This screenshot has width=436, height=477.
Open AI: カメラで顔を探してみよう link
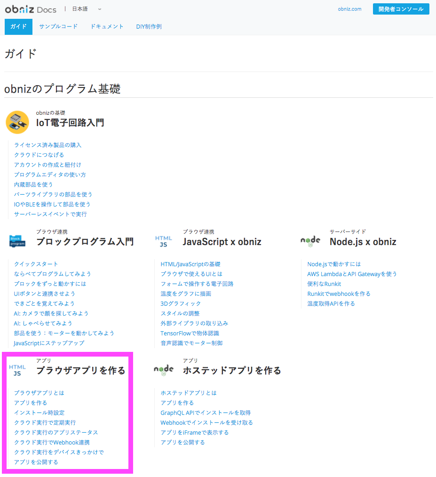(x=51, y=313)
